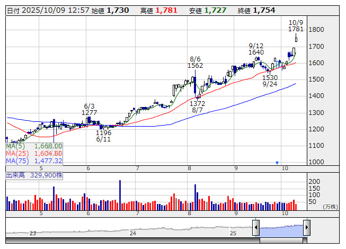Click the 200 volume axis label
The image size is (346, 249).
click(x=314, y=182)
